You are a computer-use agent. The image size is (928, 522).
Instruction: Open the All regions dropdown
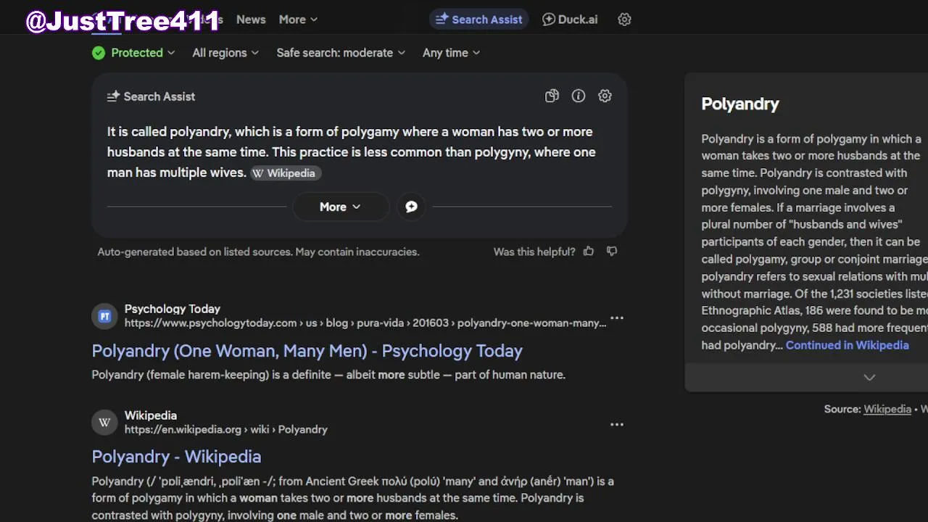point(225,53)
